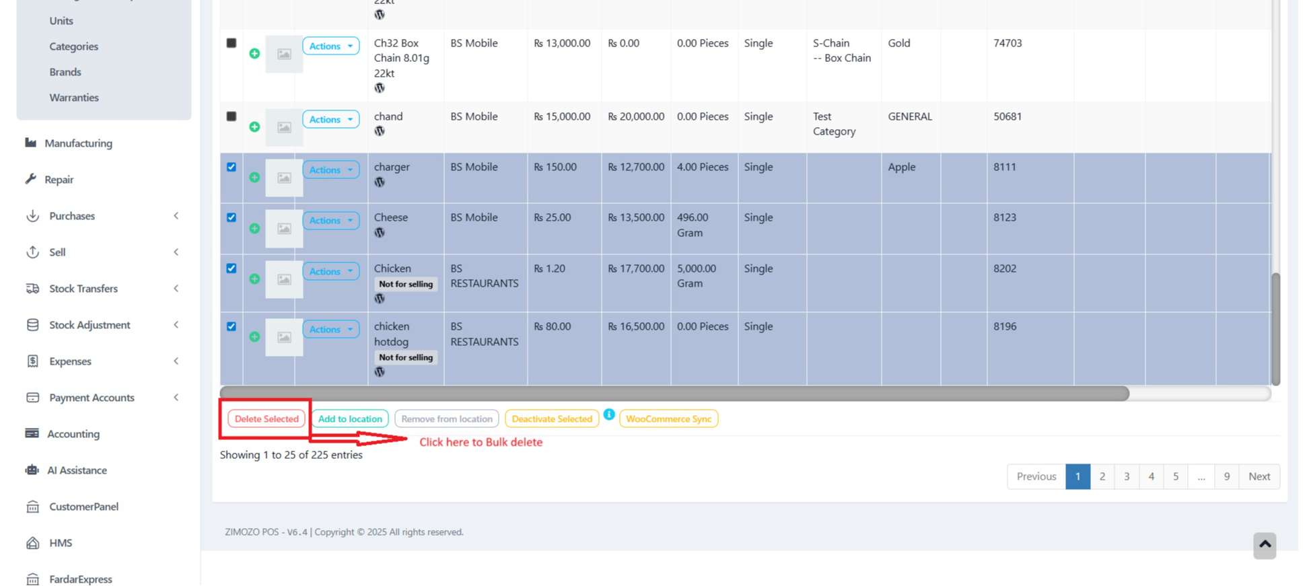
Task: Go to page 2 of entries
Action: pos(1102,476)
